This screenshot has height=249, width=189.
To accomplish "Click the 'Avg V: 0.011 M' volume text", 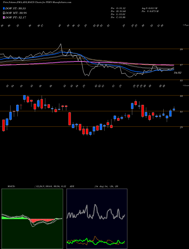I will pos(149,8).
